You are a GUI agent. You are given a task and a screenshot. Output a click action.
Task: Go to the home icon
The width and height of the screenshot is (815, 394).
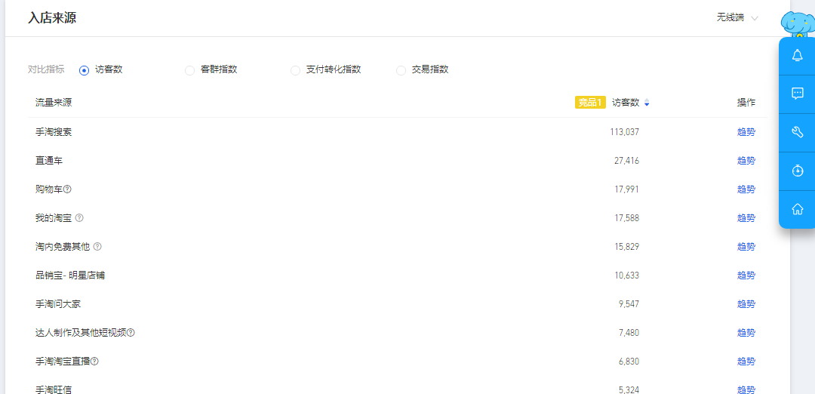[x=797, y=209]
